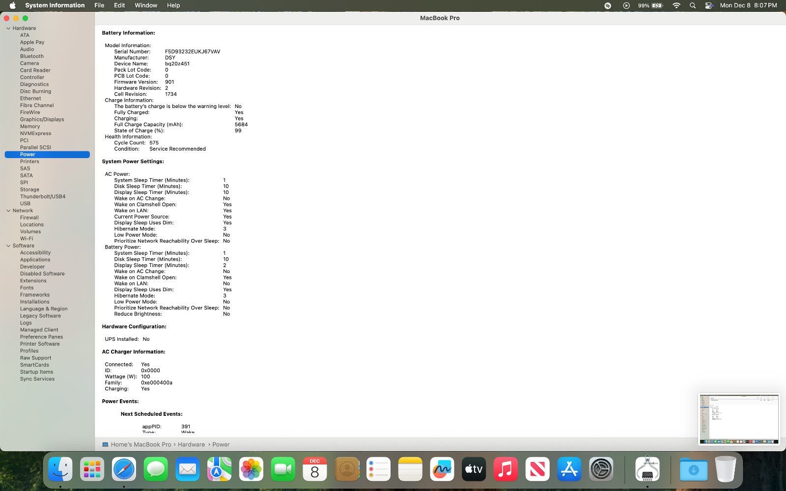Open the screenshot preview thumbnail
This screenshot has height=491, width=786.
pyautogui.click(x=738, y=419)
